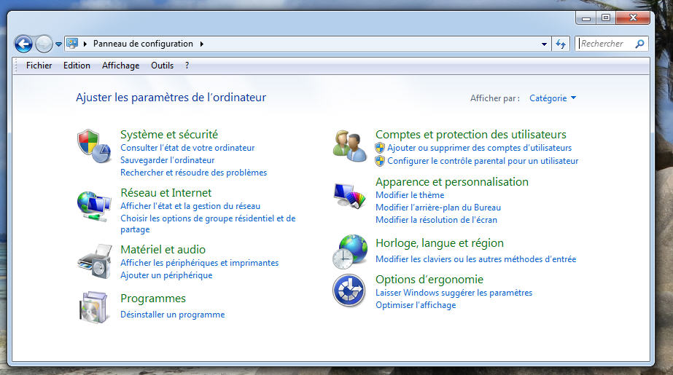
Task: Open the recent pages dropdown near navigation arrows
Action: tap(59, 44)
